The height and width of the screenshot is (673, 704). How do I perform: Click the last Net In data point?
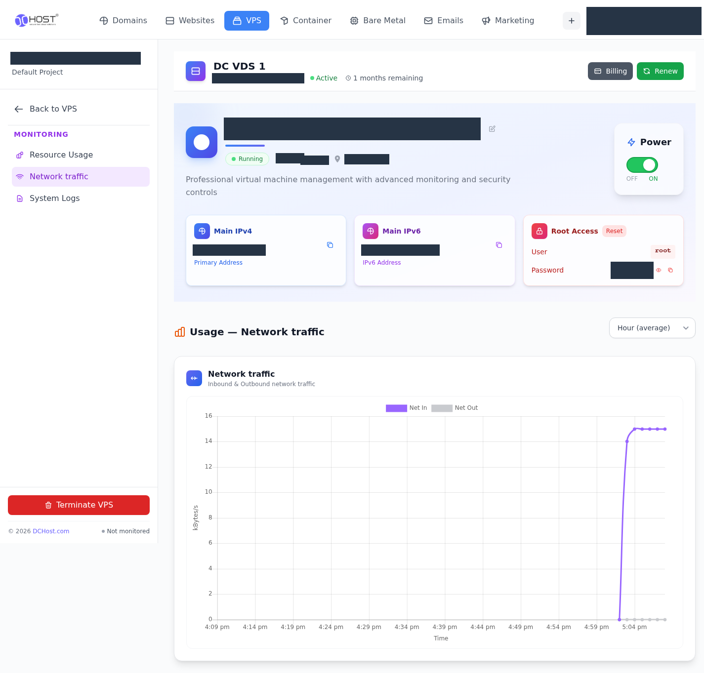click(665, 429)
